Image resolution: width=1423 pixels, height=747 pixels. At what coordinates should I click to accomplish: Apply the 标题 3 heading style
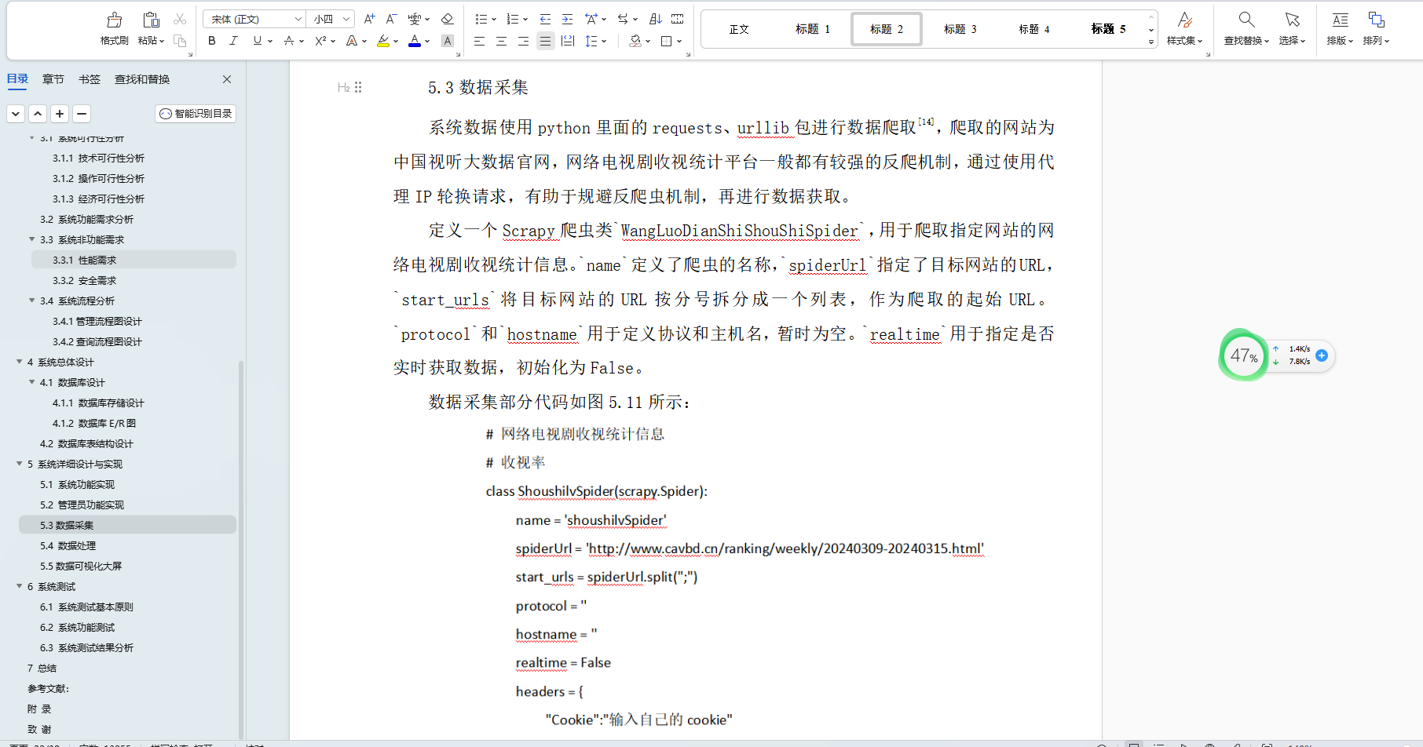960,29
